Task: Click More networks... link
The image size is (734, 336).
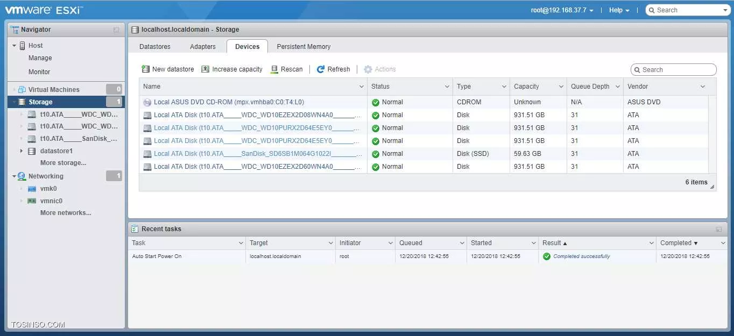Action: click(66, 213)
